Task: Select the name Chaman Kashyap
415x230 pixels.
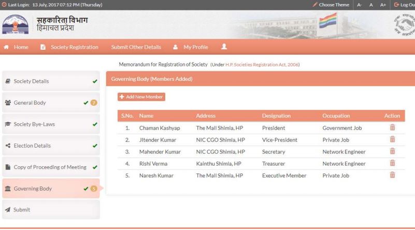Action: coord(160,128)
